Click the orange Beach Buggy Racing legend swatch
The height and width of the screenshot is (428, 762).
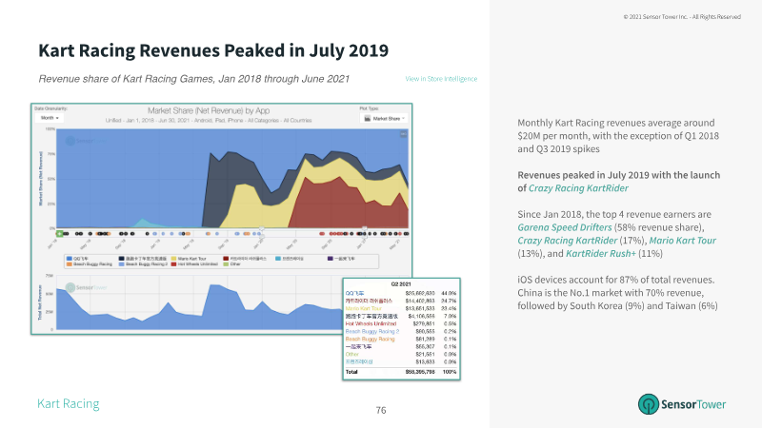[x=70, y=264]
